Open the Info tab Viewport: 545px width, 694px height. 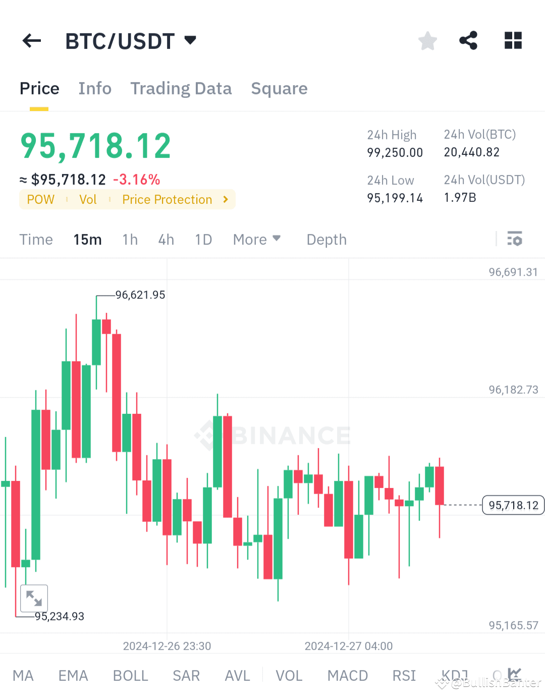tap(95, 88)
